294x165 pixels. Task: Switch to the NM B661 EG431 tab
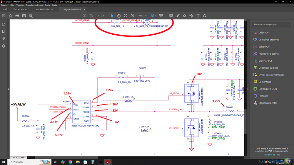(45, 9)
